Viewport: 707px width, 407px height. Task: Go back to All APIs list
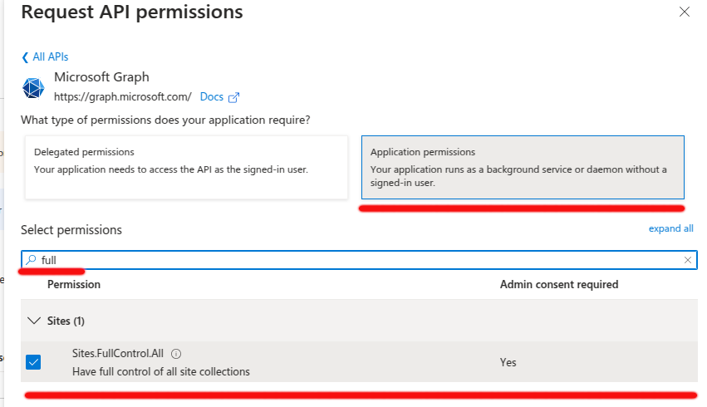(50, 56)
